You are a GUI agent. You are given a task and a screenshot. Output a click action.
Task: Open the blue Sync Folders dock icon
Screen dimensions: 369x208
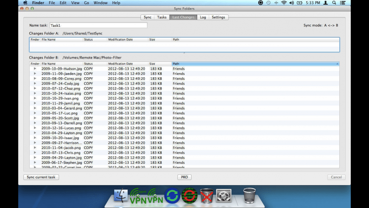click(172, 196)
